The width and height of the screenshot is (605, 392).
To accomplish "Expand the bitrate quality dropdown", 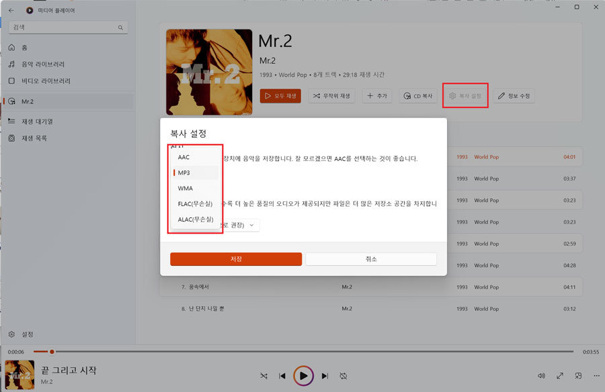I will click(x=251, y=225).
